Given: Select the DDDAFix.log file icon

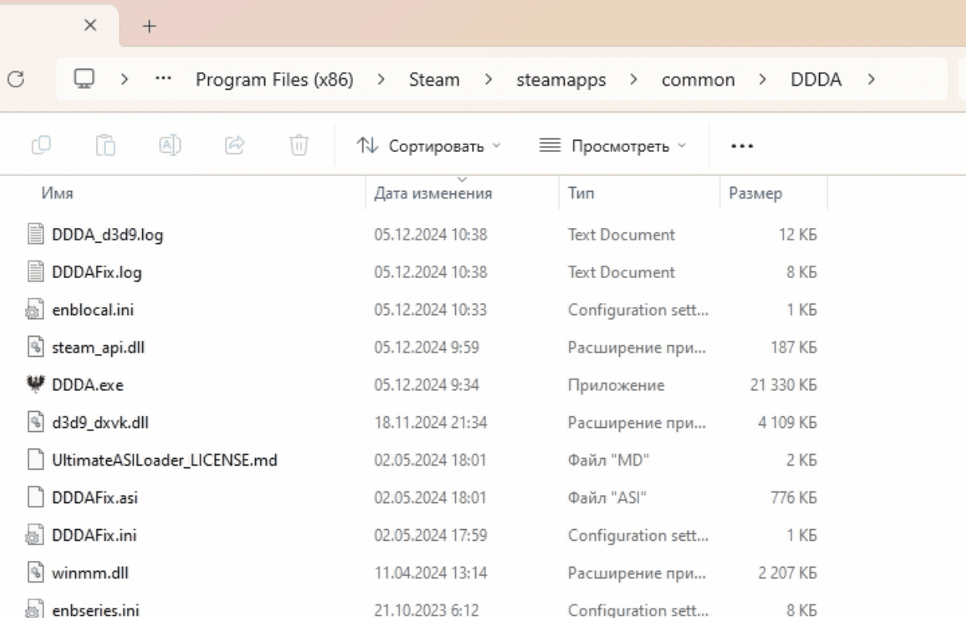Looking at the screenshot, I should point(35,272).
